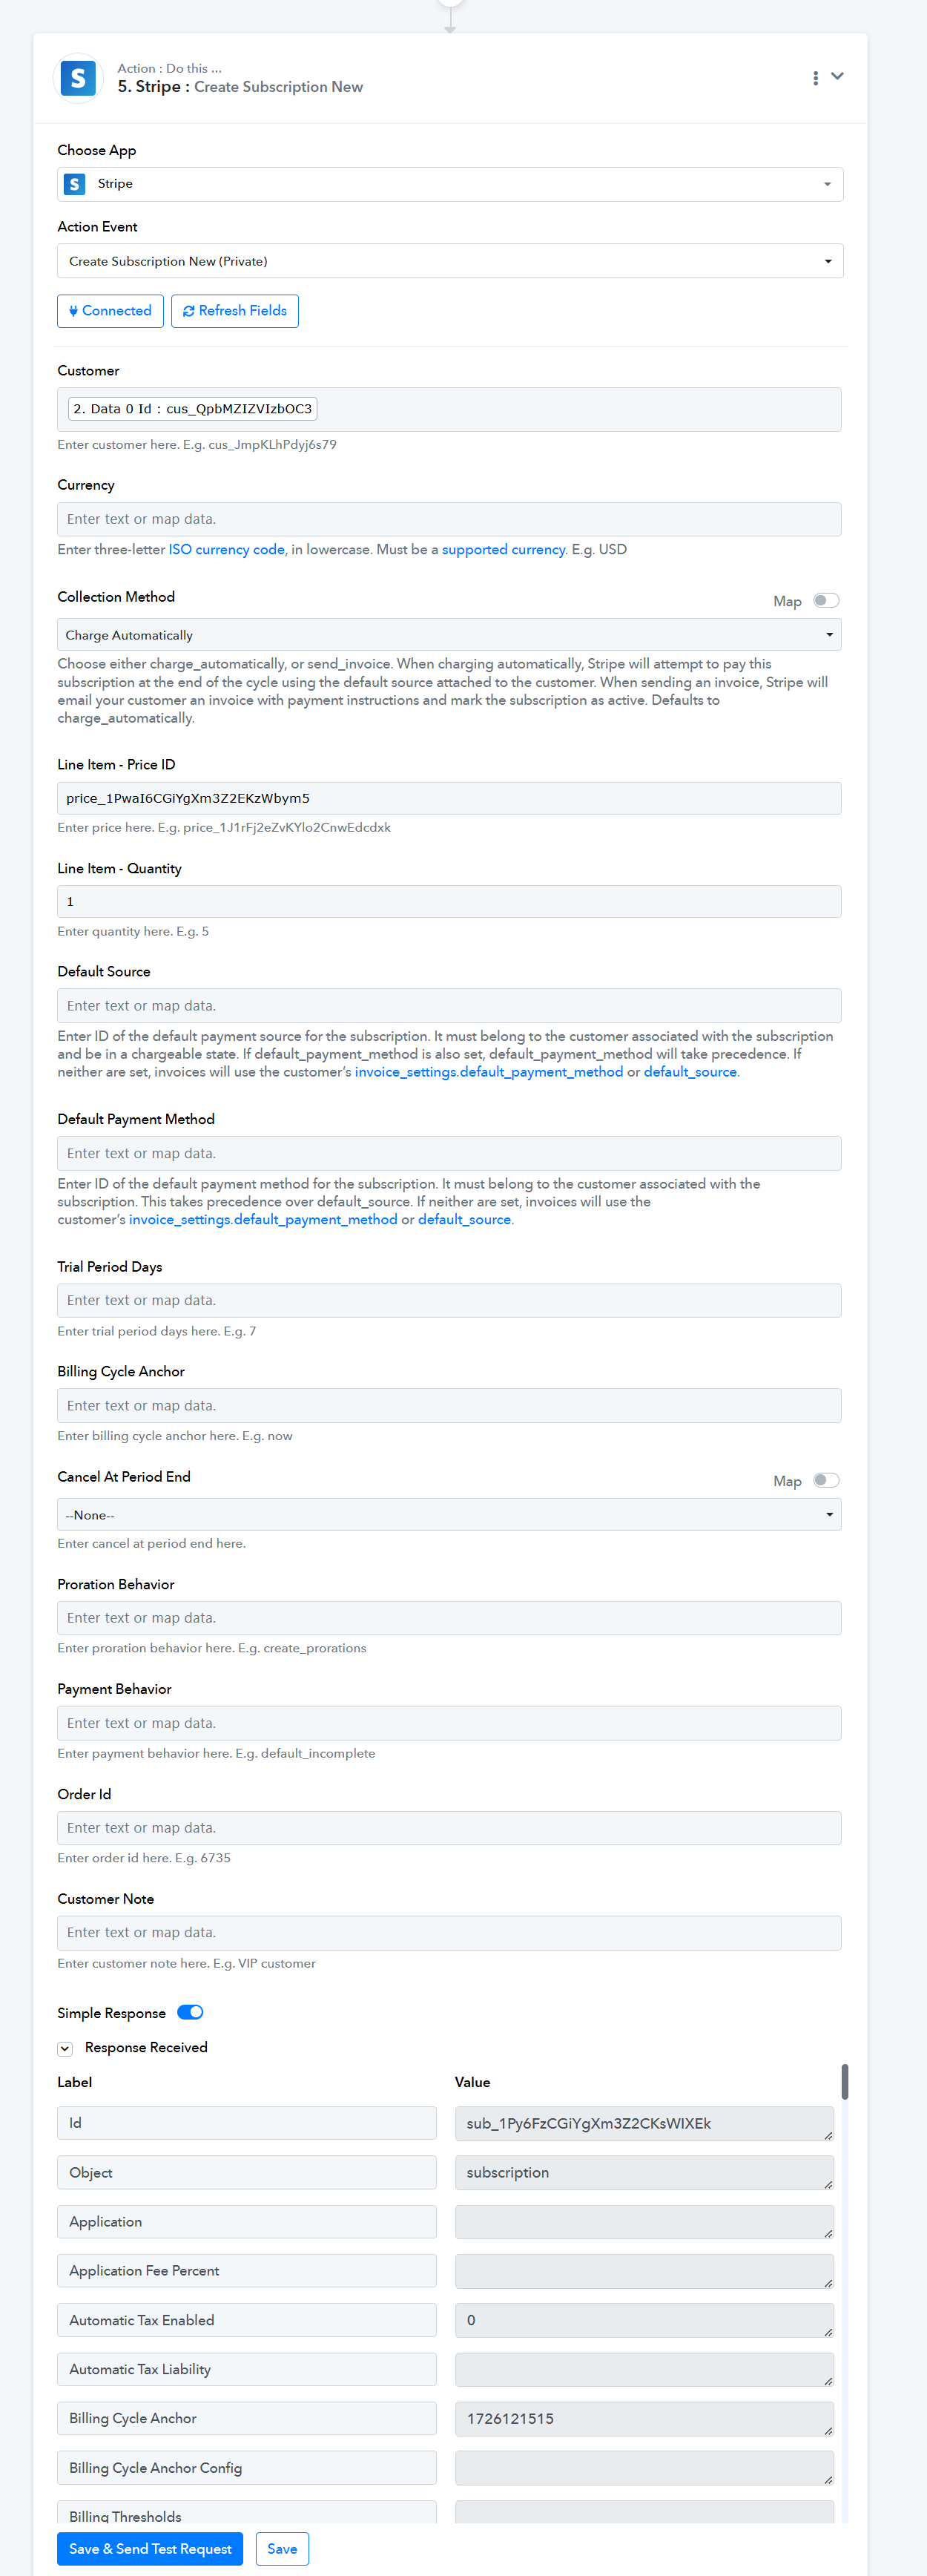Open the Charge Automatically collection method dropdown
The height and width of the screenshot is (2576, 927).
pos(449,635)
